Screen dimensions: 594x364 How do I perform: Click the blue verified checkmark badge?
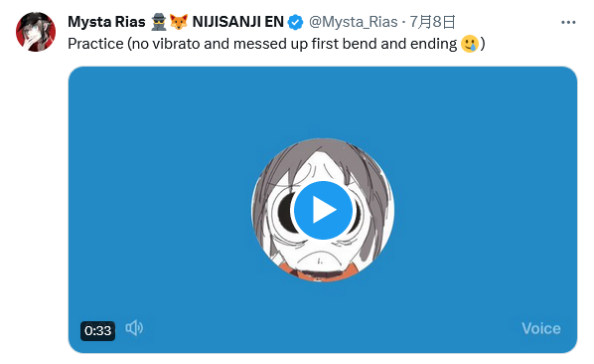click(295, 22)
